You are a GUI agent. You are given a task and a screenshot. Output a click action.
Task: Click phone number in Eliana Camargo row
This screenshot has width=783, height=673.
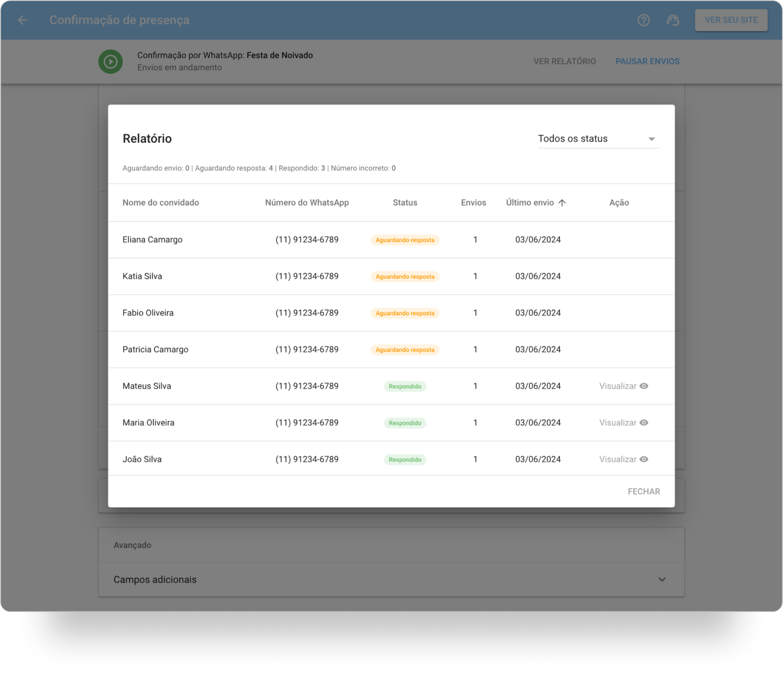(307, 240)
